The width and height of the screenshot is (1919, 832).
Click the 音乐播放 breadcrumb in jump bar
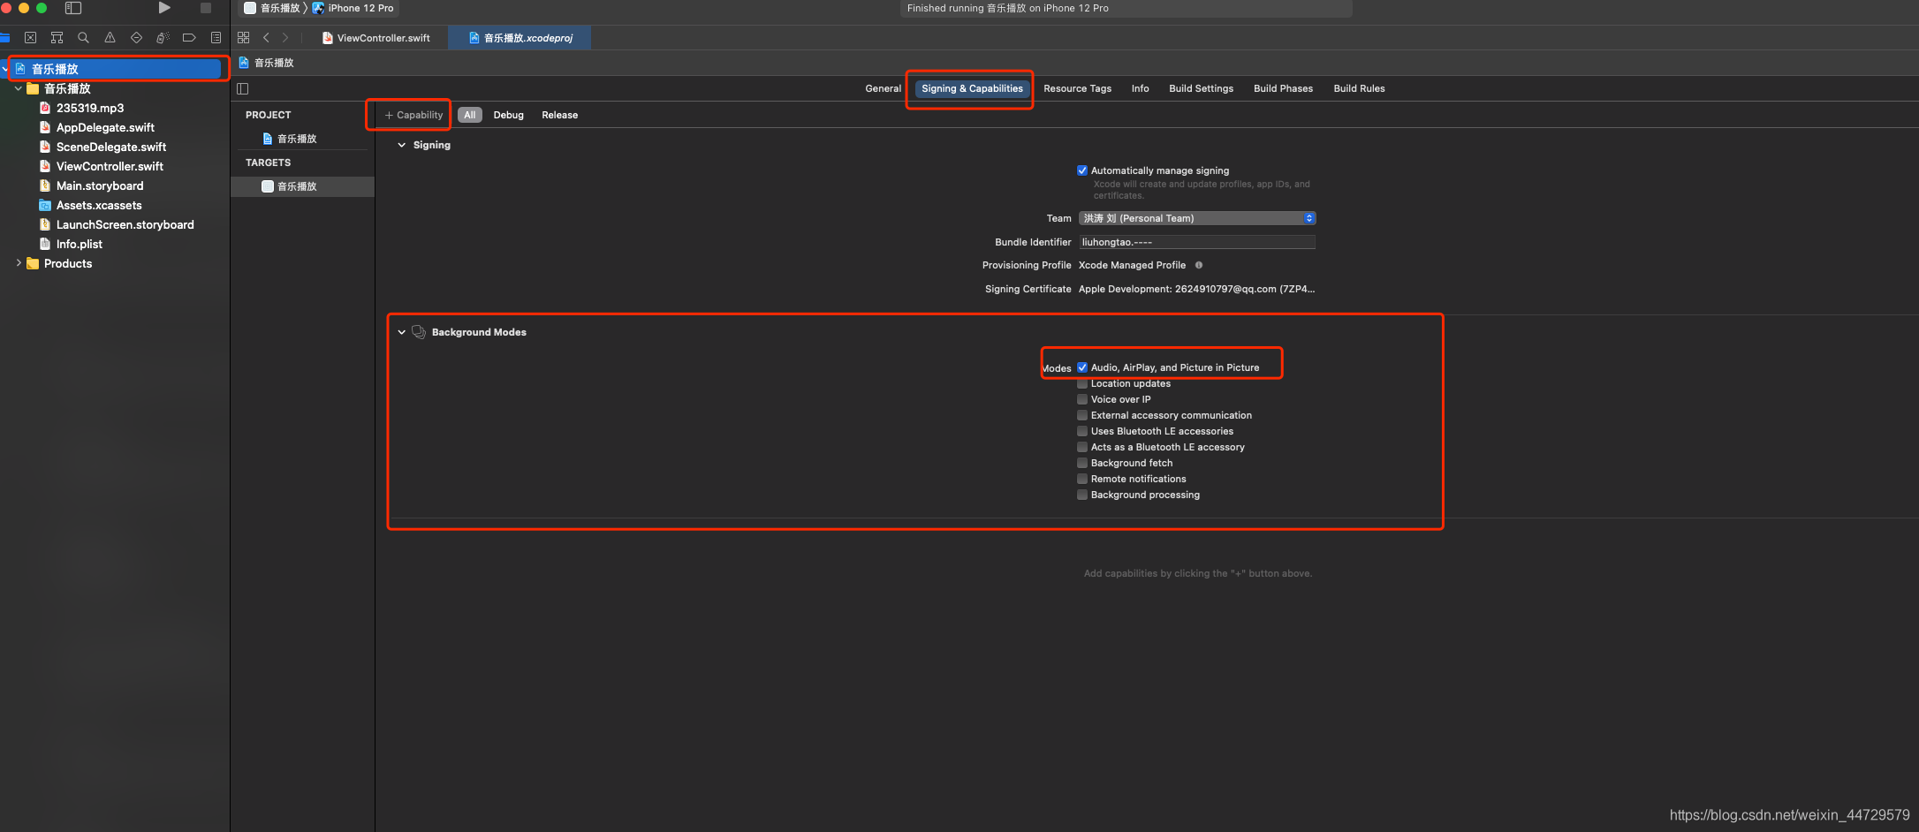(266, 63)
